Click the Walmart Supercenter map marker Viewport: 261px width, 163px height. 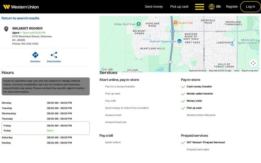click(179, 41)
